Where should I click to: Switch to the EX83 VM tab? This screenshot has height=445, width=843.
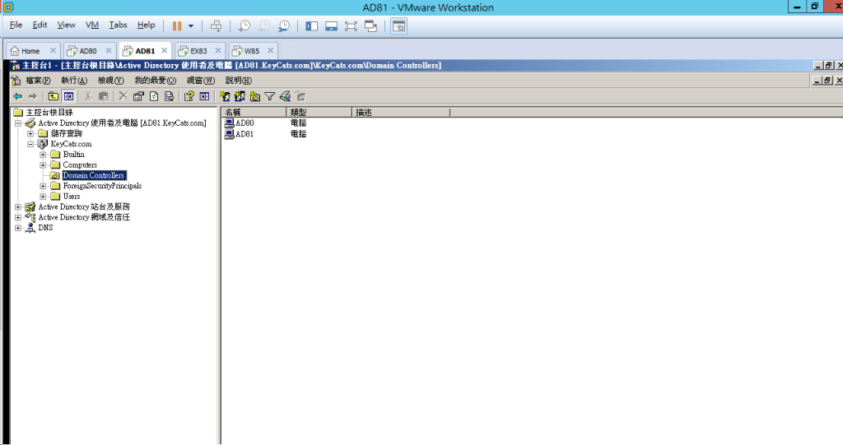click(198, 51)
